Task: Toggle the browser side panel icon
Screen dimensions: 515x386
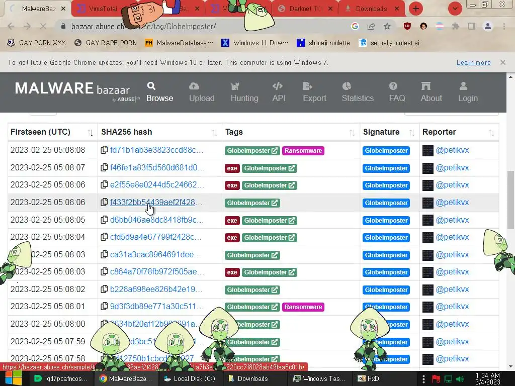Action: pos(472,26)
